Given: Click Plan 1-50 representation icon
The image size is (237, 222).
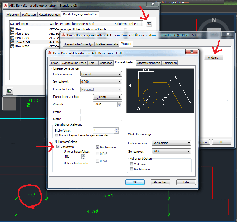Looking at the screenshot, I should pyautogui.click(x=12, y=42).
